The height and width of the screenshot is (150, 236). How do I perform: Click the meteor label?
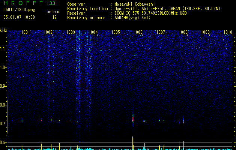pyautogui.click(x=53, y=12)
